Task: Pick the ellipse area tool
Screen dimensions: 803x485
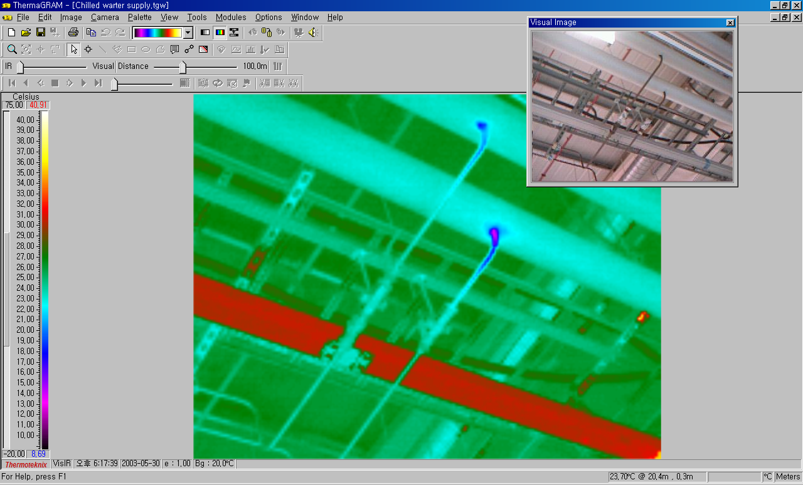Action: (146, 50)
